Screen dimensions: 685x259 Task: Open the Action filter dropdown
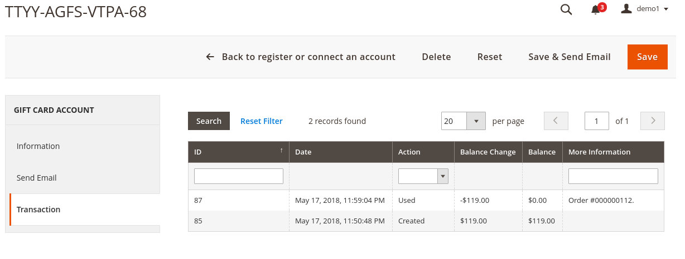[x=423, y=176]
